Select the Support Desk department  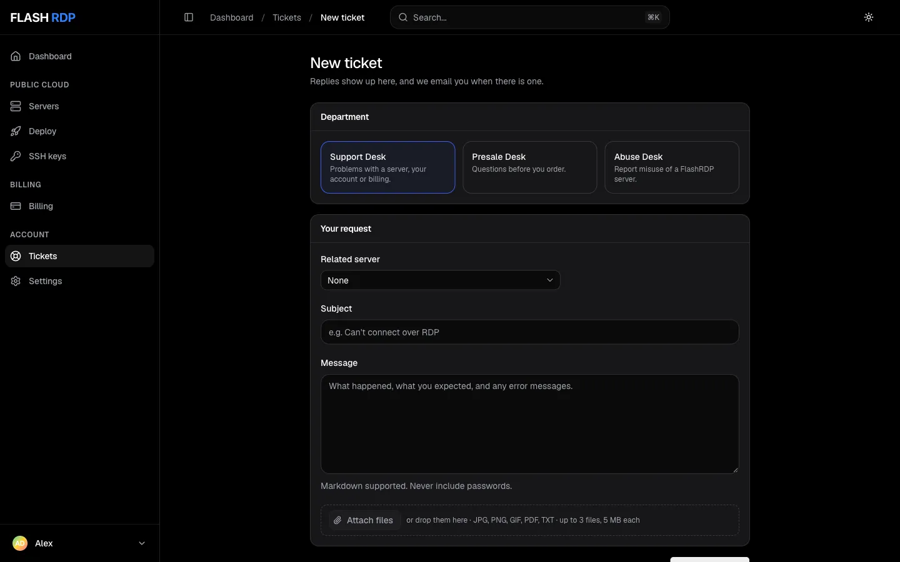(x=387, y=167)
